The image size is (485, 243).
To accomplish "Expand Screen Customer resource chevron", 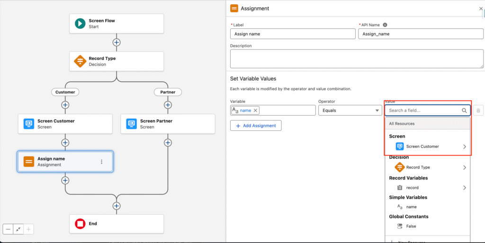I will [464, 147].
